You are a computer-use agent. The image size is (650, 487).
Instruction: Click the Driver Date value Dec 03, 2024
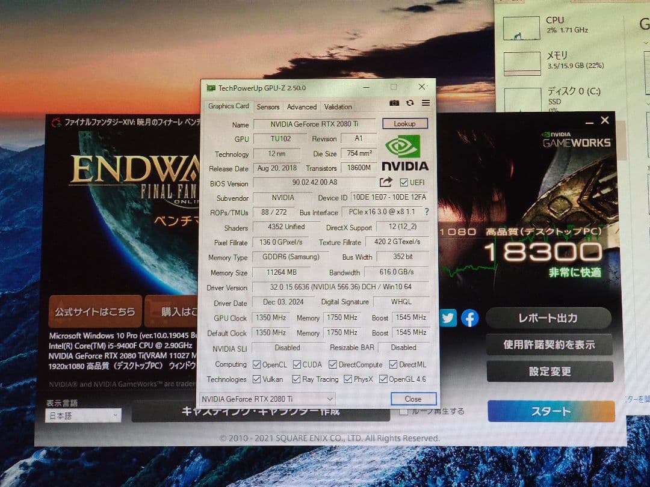[283, 302]
